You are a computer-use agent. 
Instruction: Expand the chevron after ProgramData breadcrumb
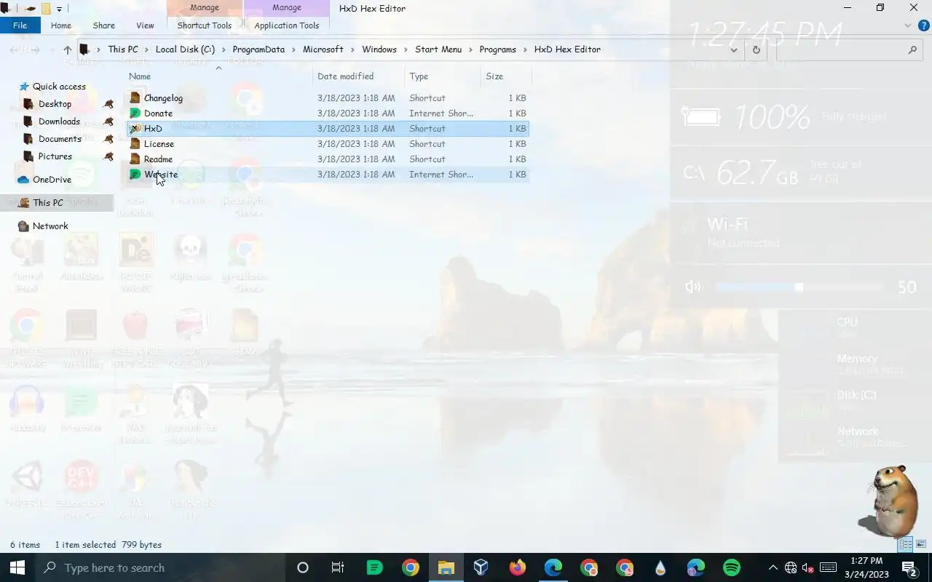point(293,49)
